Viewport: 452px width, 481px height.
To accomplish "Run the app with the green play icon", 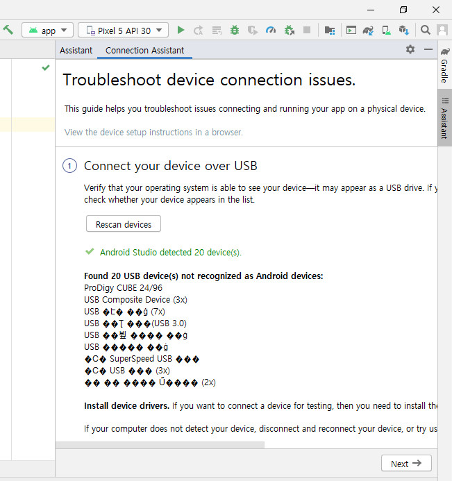I will pos(181,30).
